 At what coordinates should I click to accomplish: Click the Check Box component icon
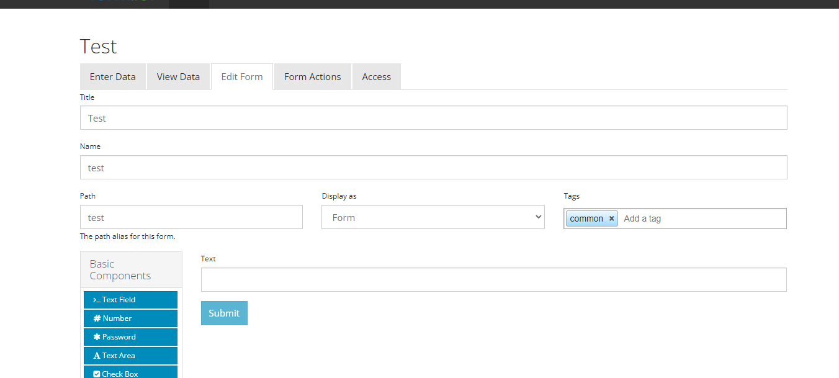click(97, 374)
